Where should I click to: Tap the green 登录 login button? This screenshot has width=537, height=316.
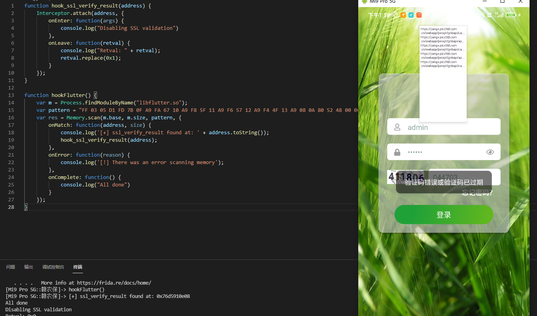444,215
